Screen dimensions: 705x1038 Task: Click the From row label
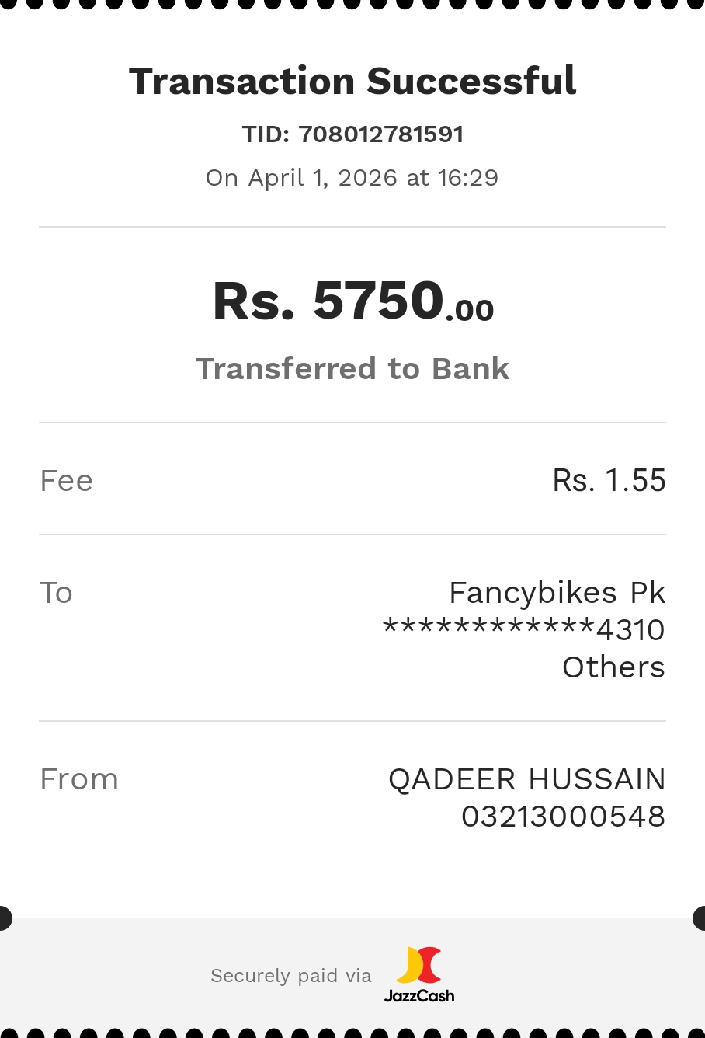pyautogui.click(x=79, y=779)
